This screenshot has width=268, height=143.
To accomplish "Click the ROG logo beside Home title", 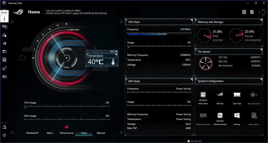I will (x=18, y=12).
